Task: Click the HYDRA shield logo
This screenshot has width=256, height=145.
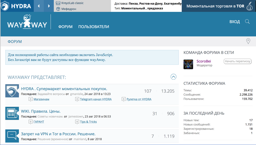Action: tap(4, 6)
